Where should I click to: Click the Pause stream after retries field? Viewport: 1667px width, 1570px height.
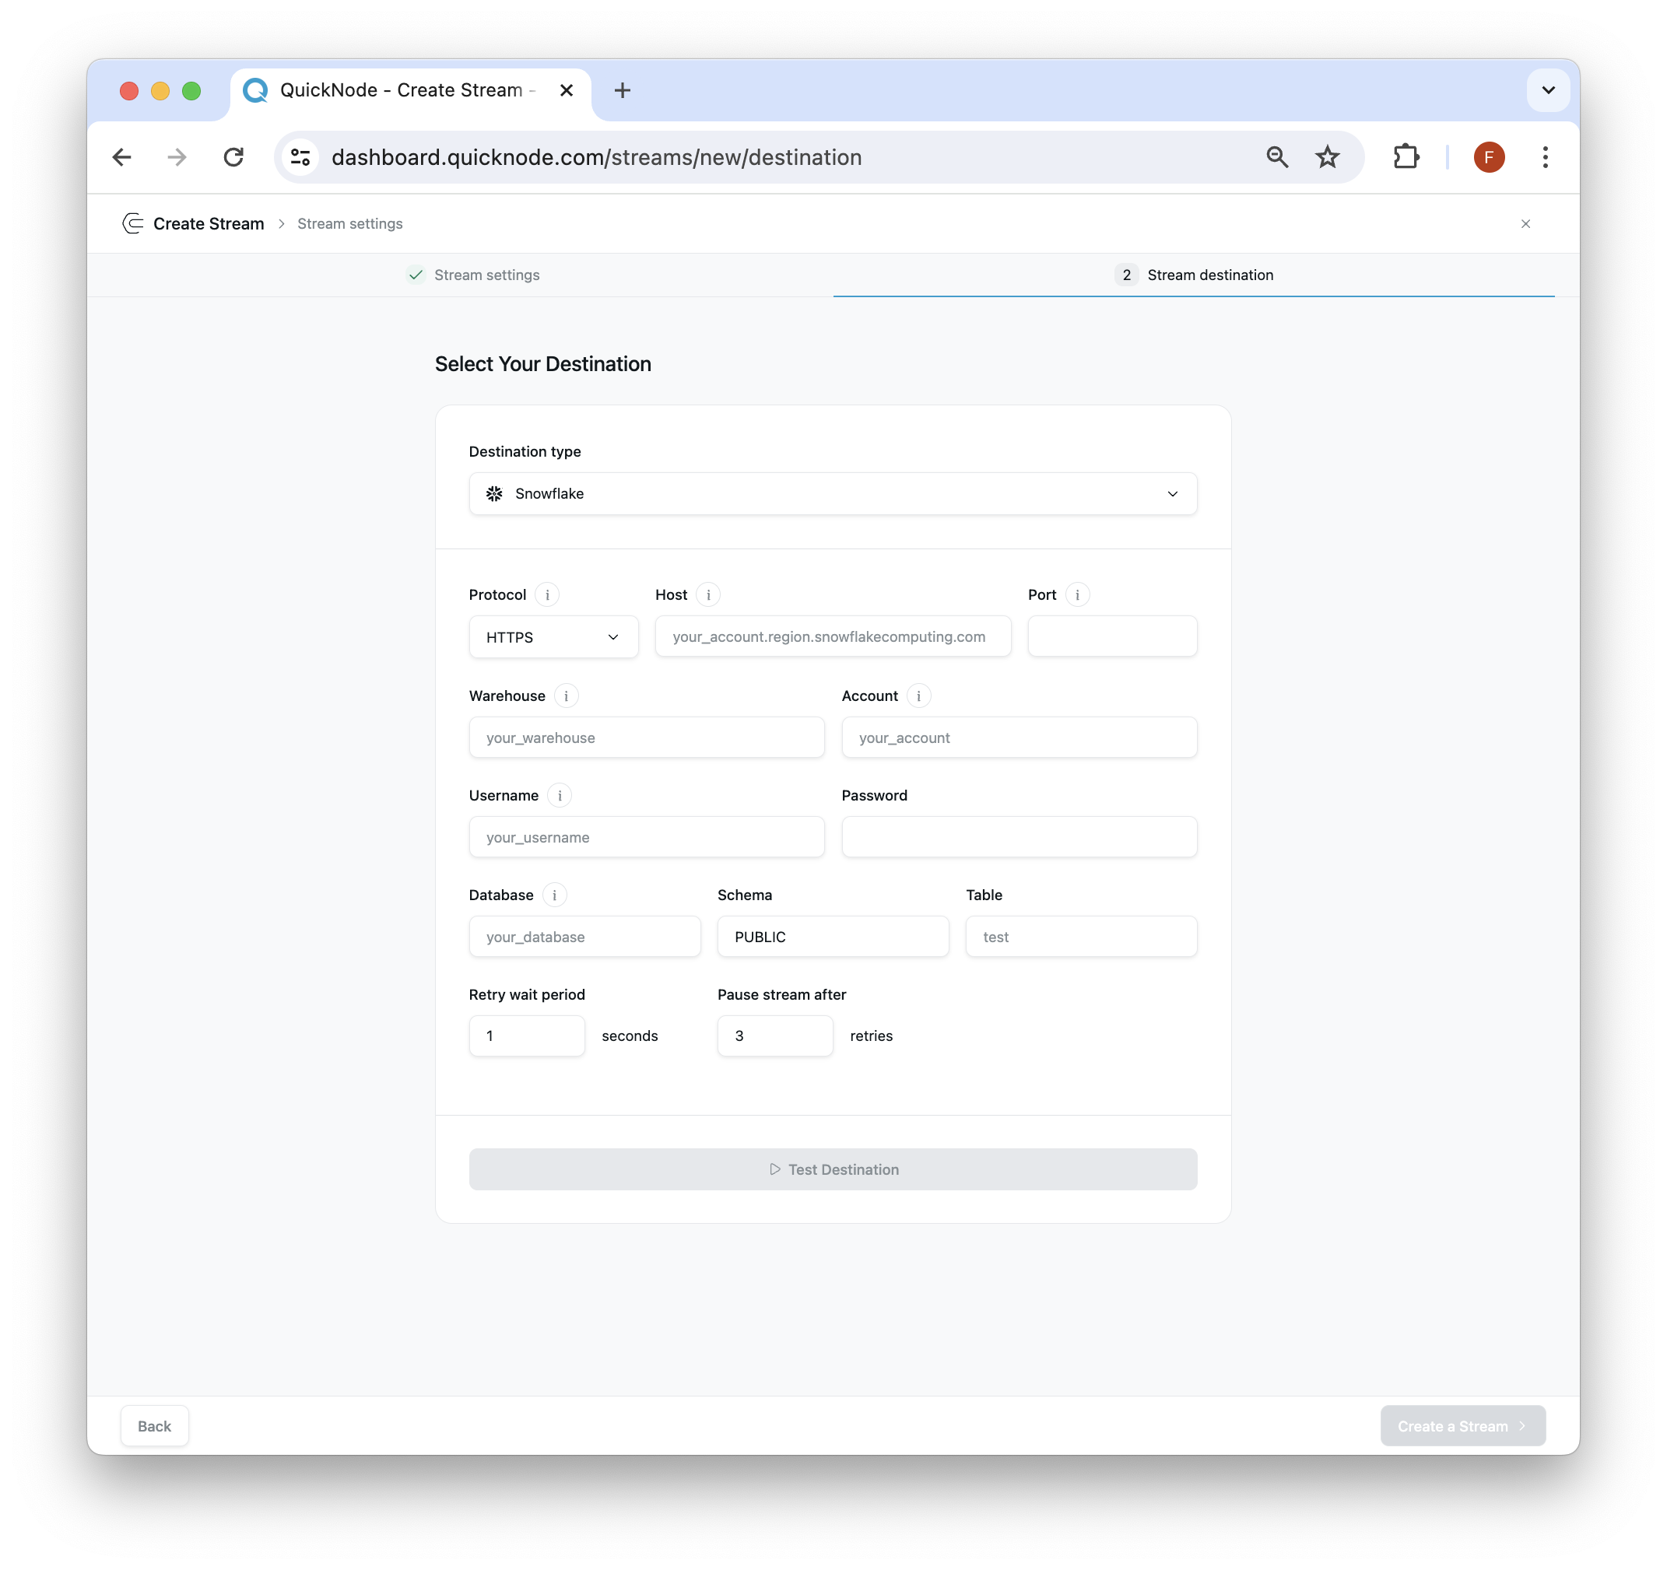click(x=775, y=1036)
